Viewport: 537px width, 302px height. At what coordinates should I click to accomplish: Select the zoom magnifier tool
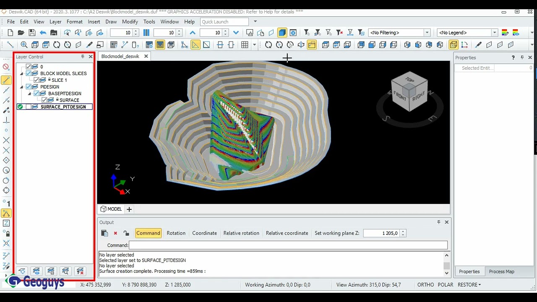(x=24, y=45)
